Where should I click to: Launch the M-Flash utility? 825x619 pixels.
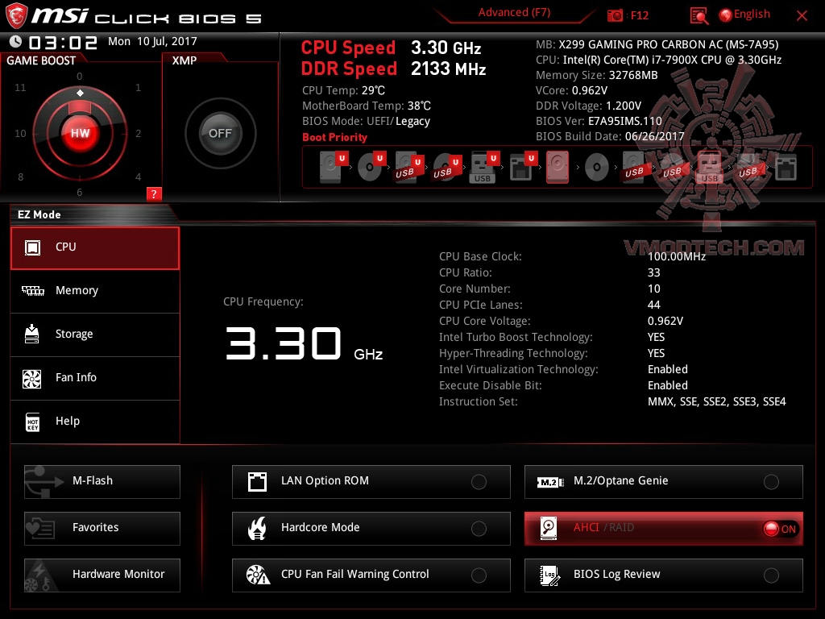point(102,482)
